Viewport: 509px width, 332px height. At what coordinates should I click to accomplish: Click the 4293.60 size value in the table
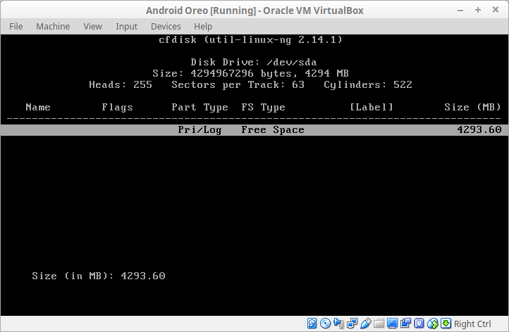[479, 130]
